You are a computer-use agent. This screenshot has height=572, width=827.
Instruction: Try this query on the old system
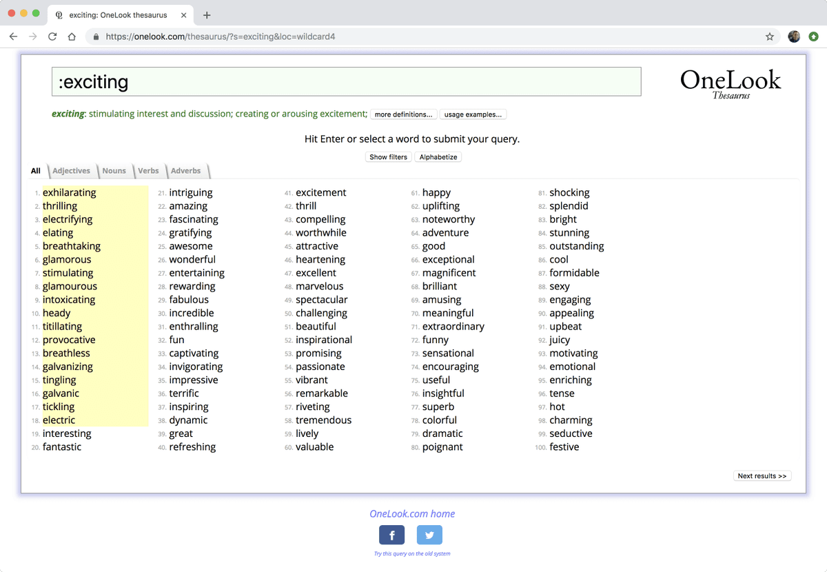tap(411, 554)
